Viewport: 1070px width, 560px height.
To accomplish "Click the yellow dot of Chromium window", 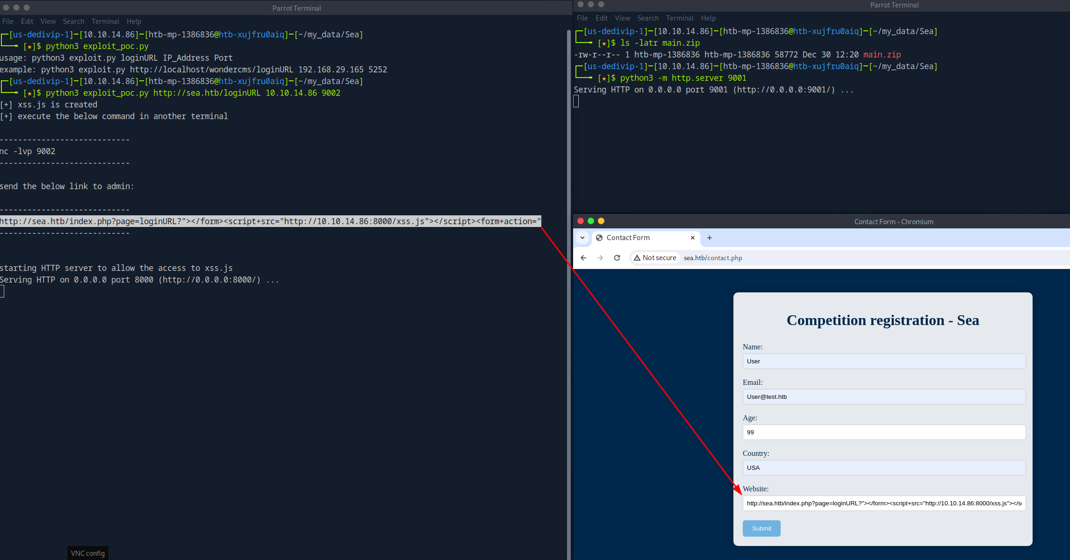I will click(x=601, y=221).
